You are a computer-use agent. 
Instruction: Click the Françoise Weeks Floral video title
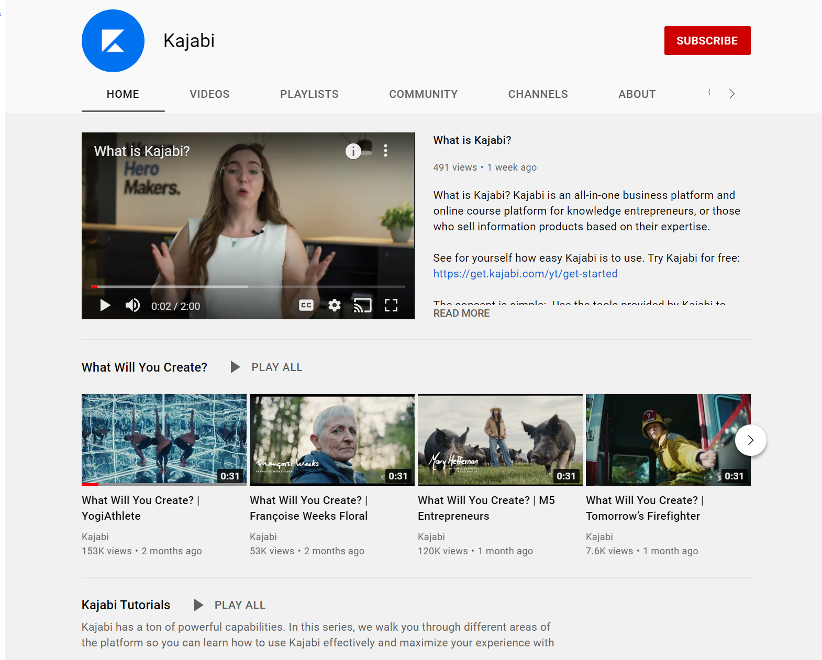tap(309, 508)
